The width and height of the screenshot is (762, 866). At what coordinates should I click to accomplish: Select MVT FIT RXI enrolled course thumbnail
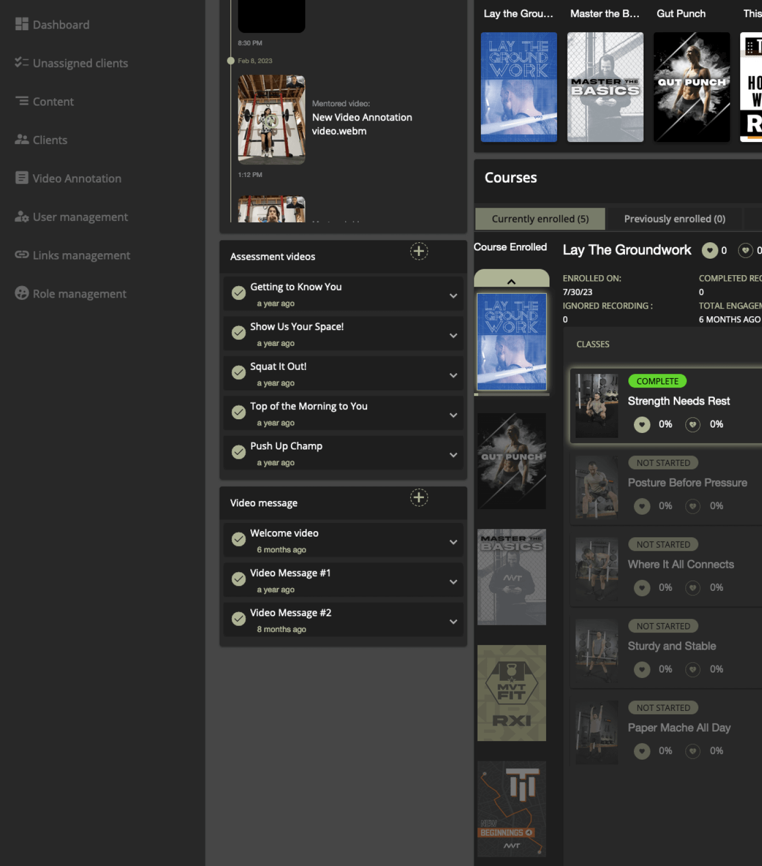[512, 693]
